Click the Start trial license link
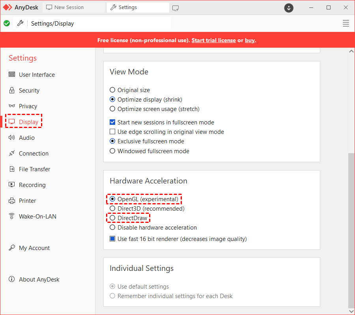 [x=213, y=41]
